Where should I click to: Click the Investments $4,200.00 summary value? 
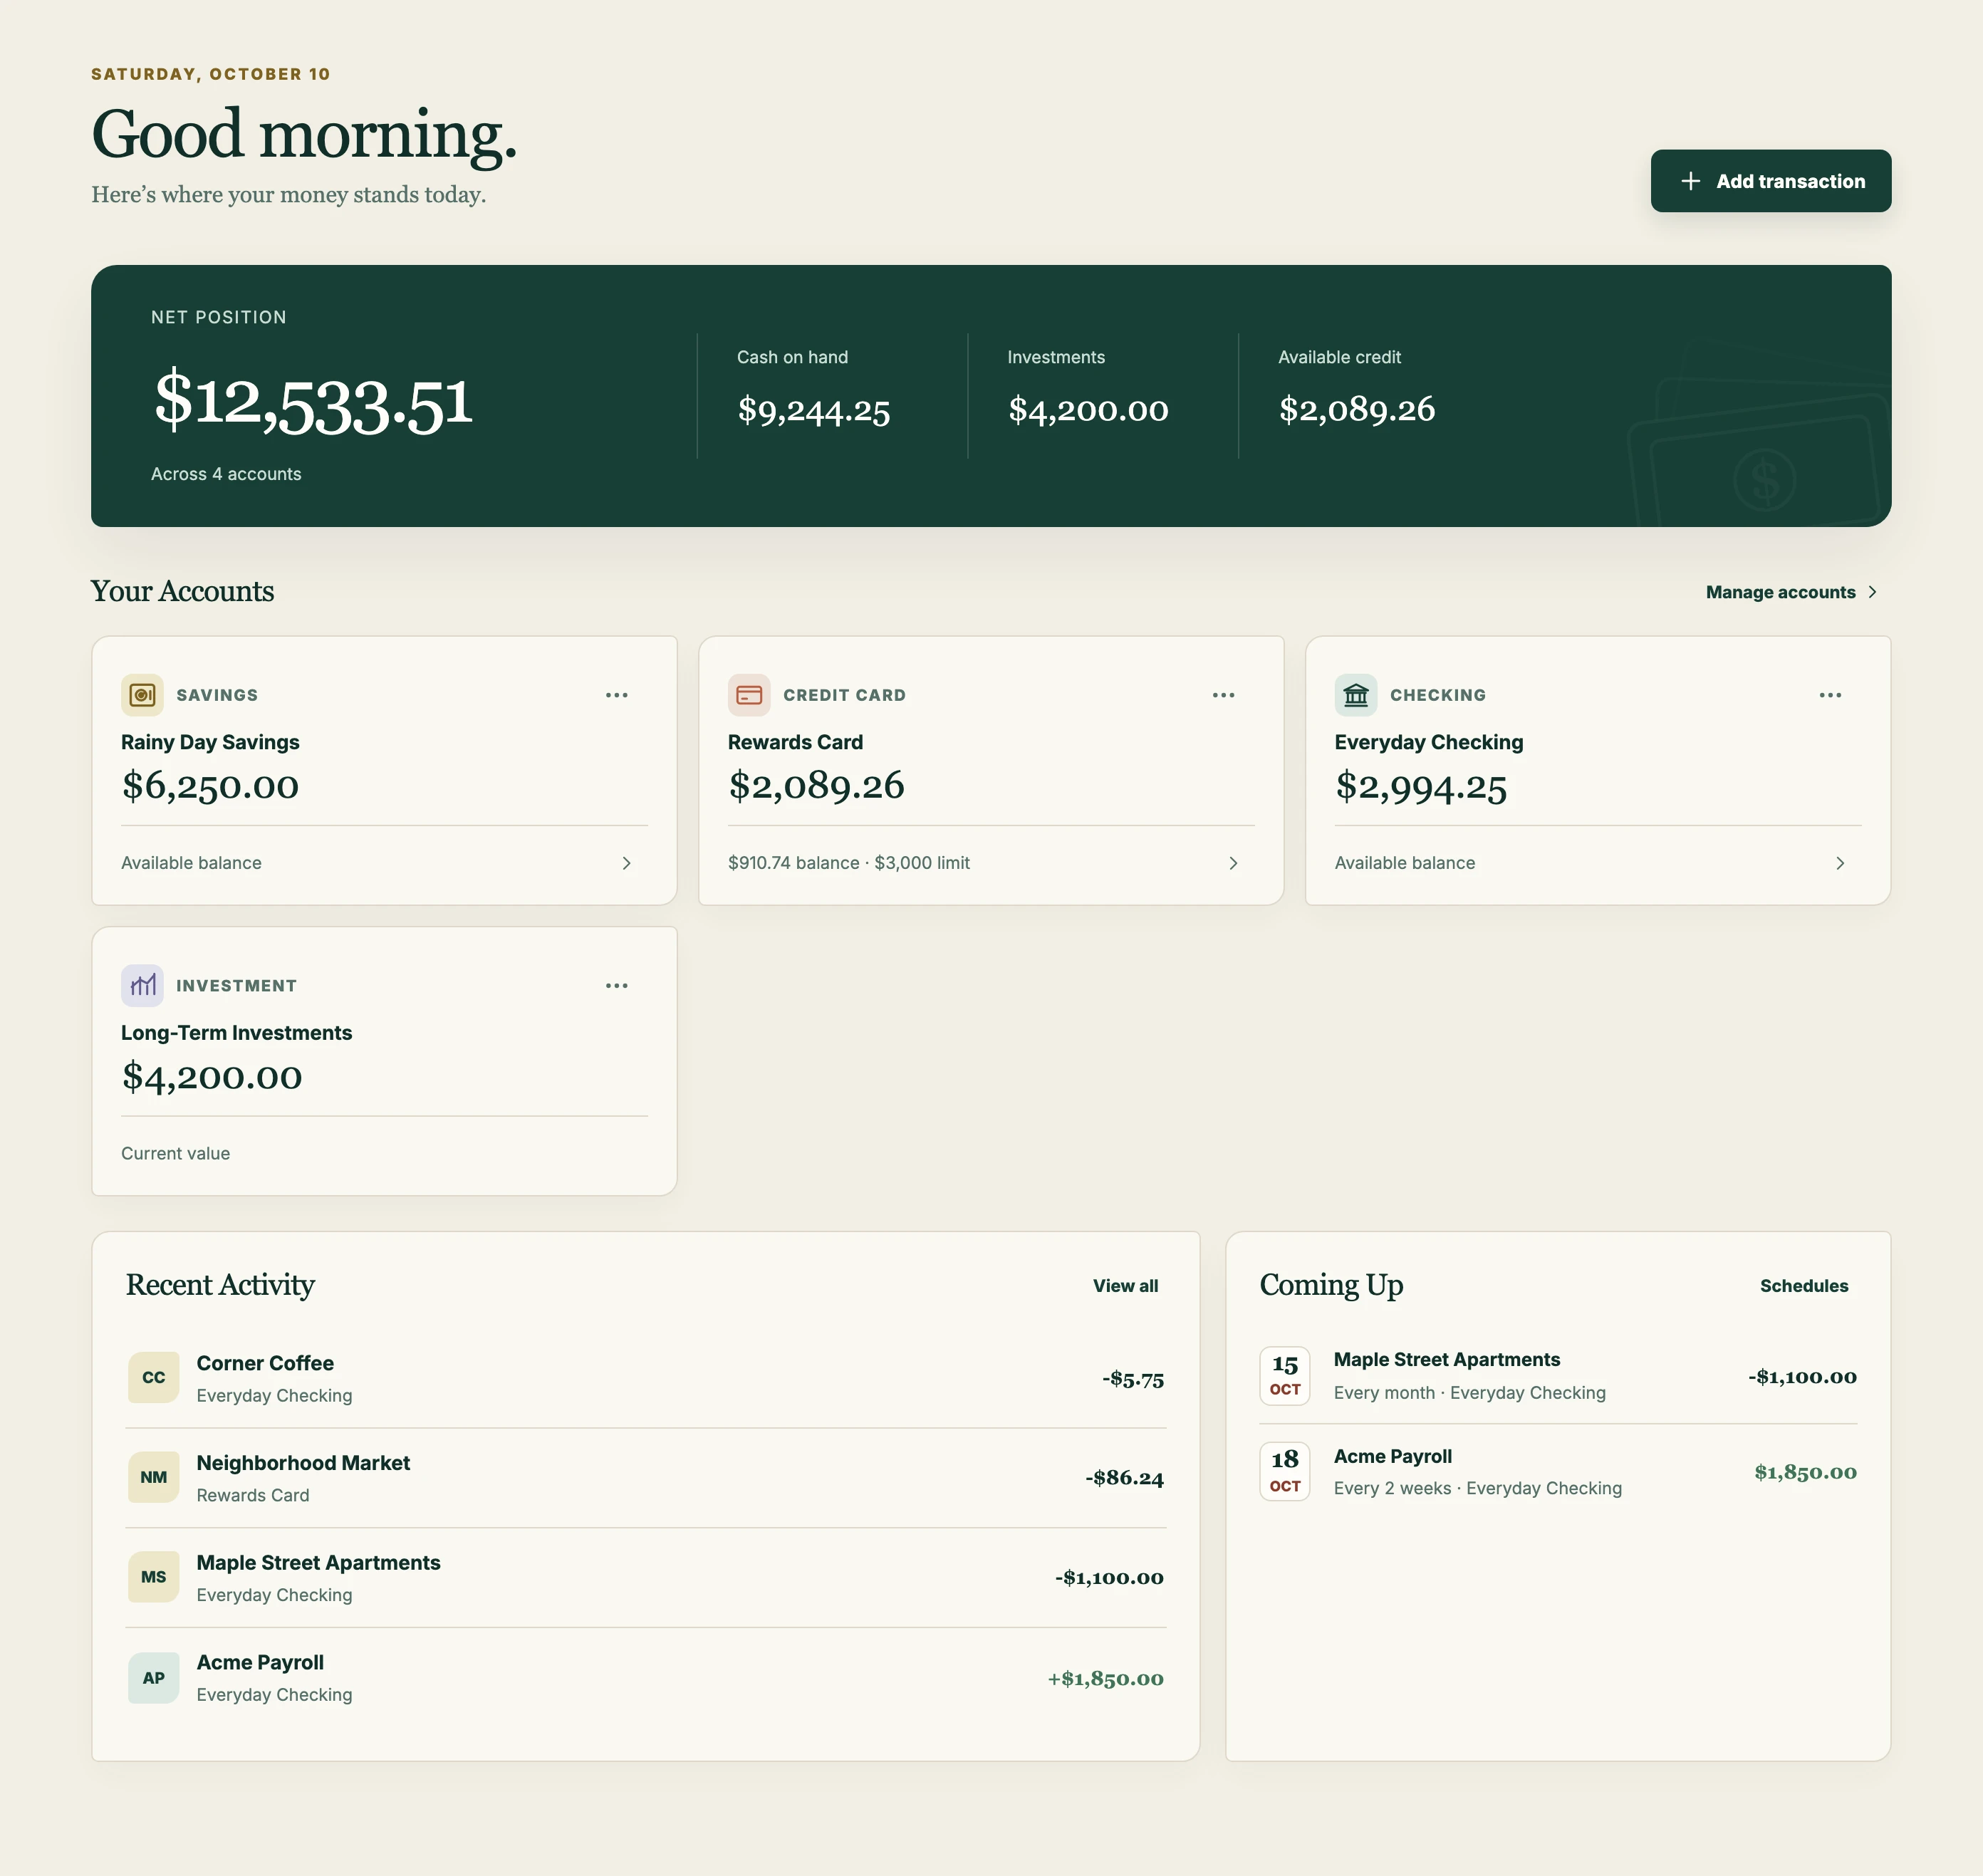(1088, 410)
